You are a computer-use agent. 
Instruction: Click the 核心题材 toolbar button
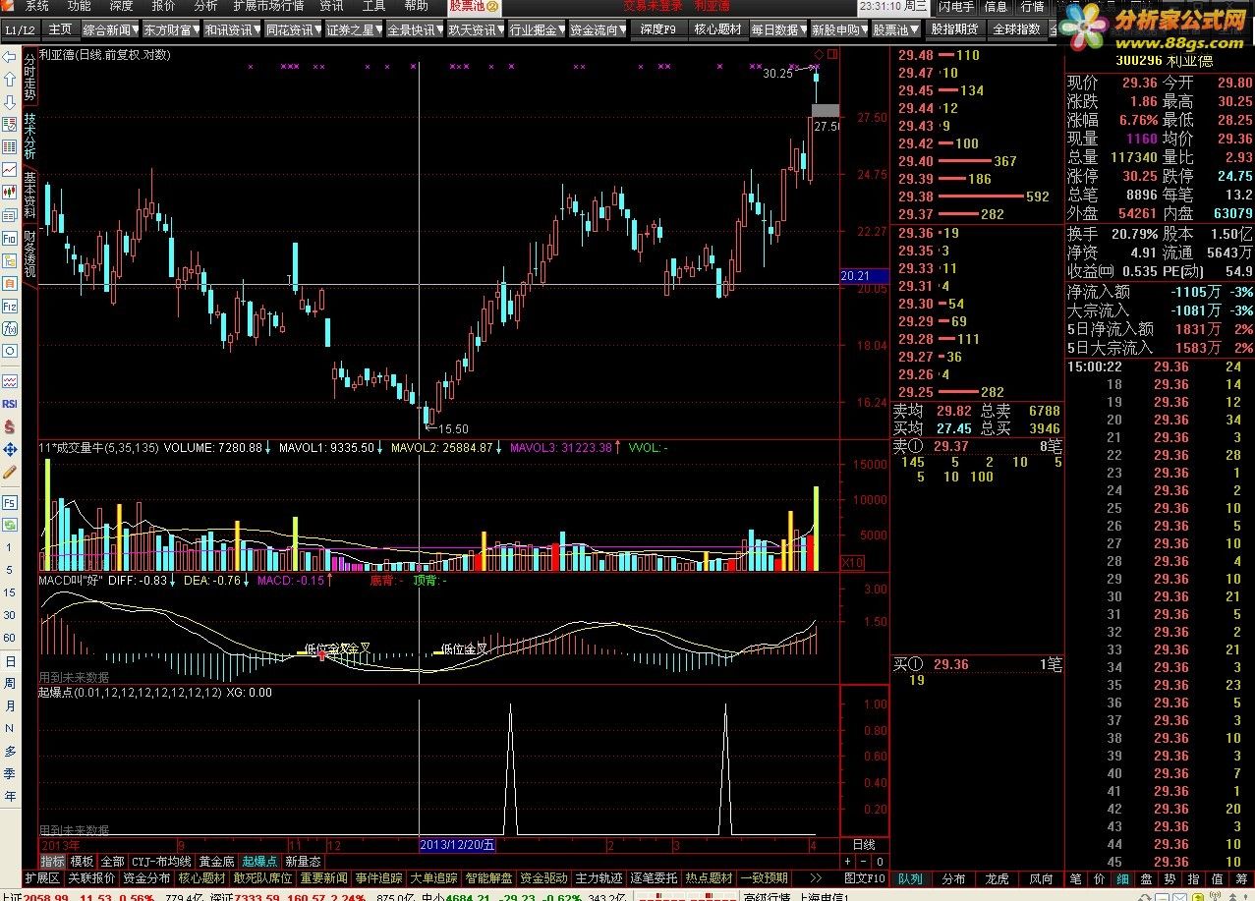click(717, 29)
